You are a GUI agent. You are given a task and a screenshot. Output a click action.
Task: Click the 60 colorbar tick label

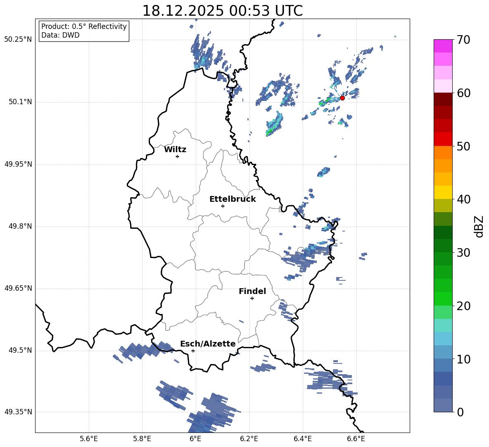[463, 93]
